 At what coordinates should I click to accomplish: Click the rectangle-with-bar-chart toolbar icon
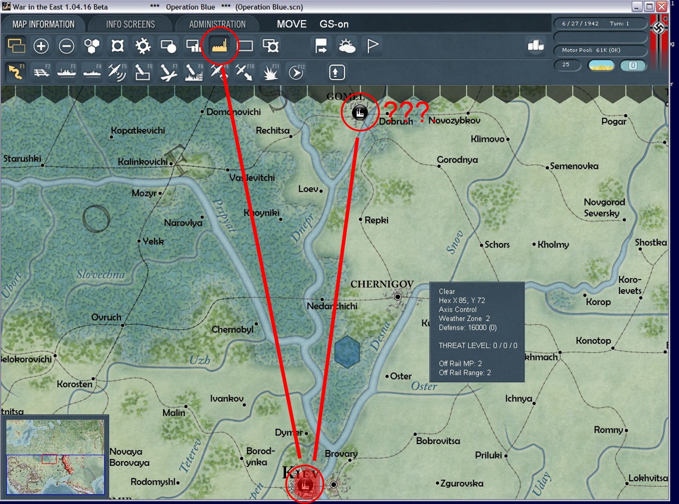tap(194, 46)
